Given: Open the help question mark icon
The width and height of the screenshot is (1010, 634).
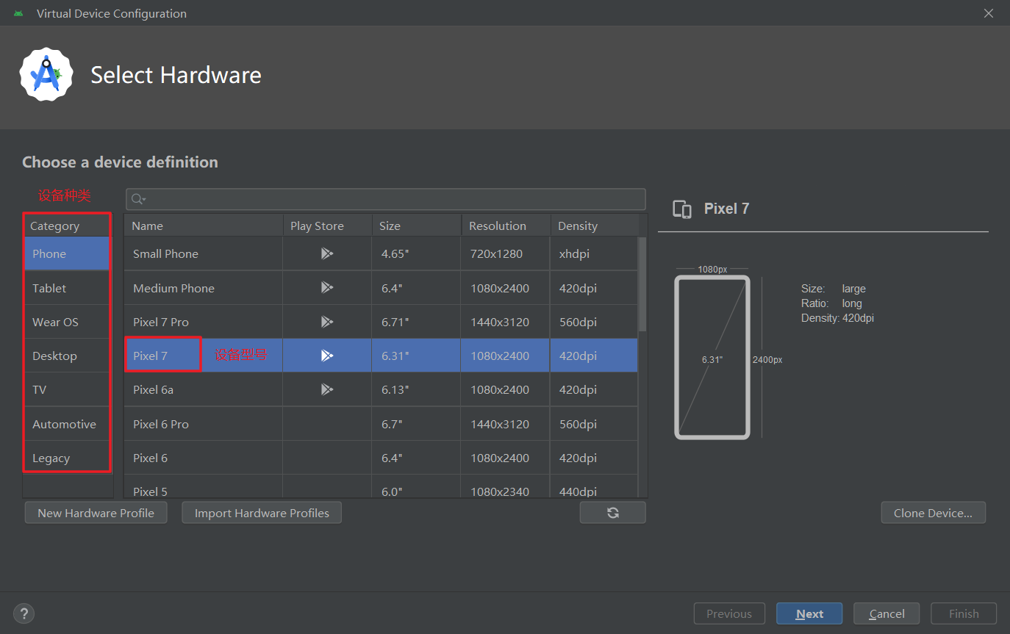Looking at the screenshot, I should (24, 613).
